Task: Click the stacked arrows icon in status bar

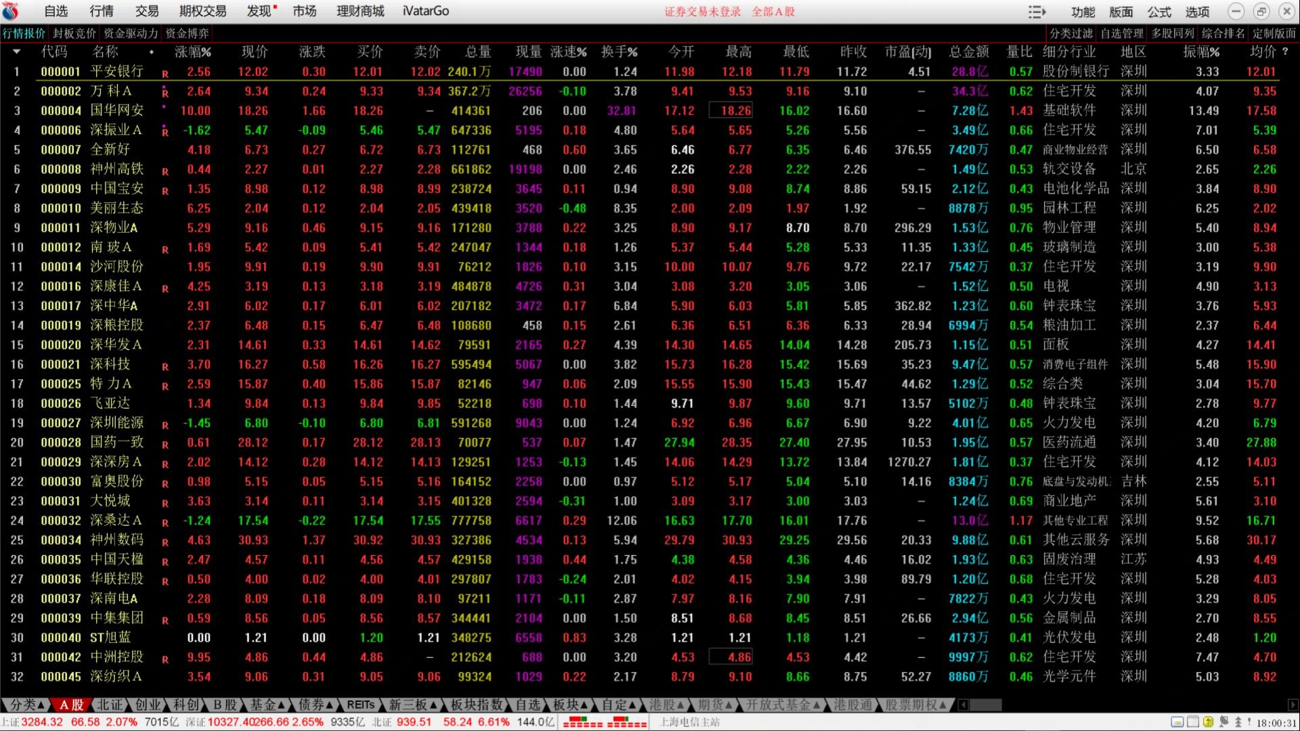Action: coord(1238,722)
